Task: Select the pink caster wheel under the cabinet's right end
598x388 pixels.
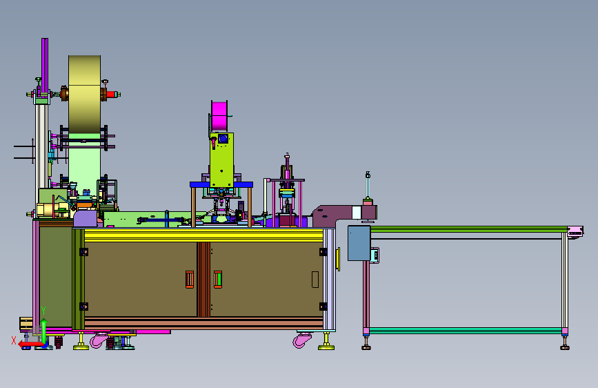Action: click(302, 340)
